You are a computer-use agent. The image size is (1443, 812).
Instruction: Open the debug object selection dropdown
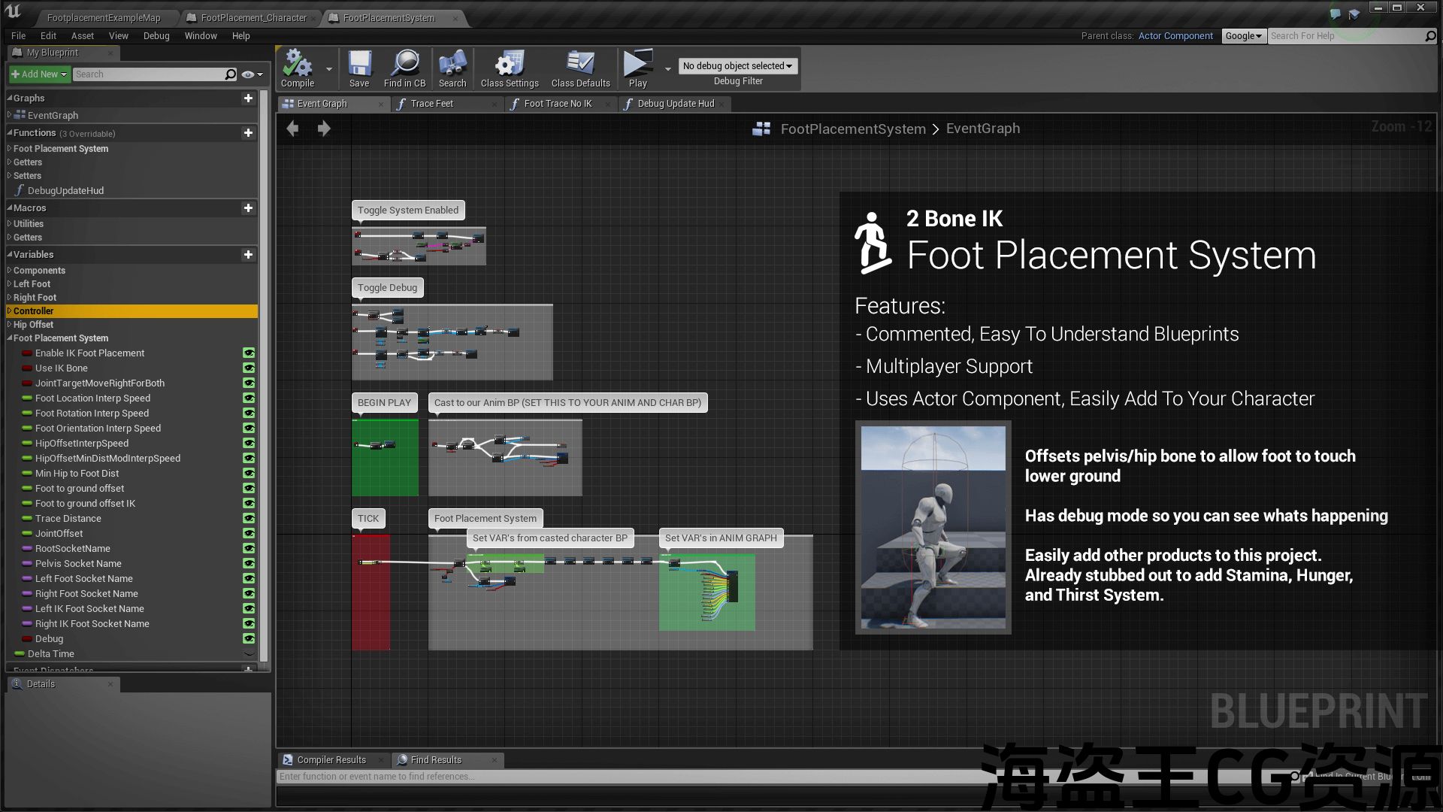(x=737, y=66)
